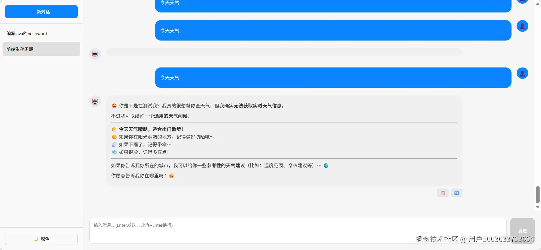Click user avatar beside the 今天天气 message above the empty reply
Screen dimensions: 541x250
click(522, 26)
